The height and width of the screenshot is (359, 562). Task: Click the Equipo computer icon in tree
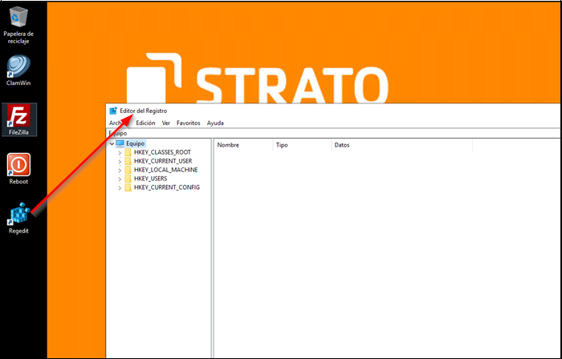point(120,143)
